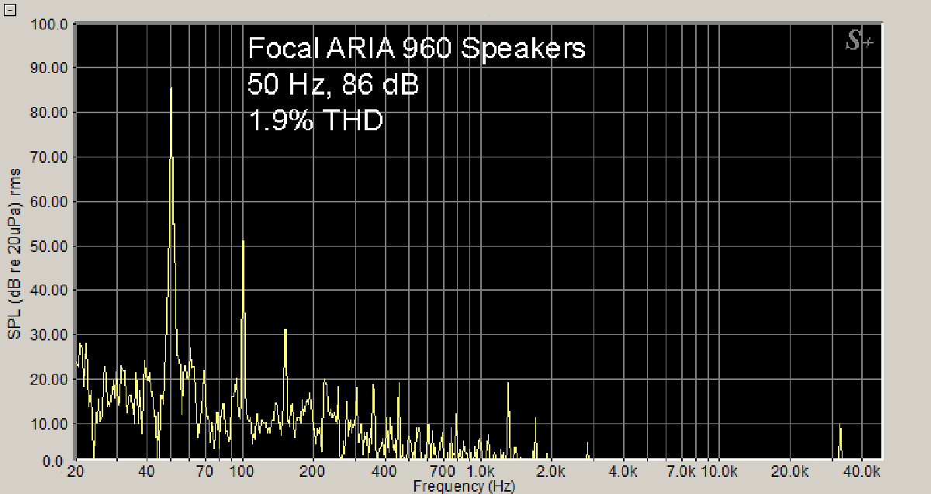The height and width of the screenshot is (494, 931).
Task: Select the '1.9% THD' annotation line
Action: point(316,119)
